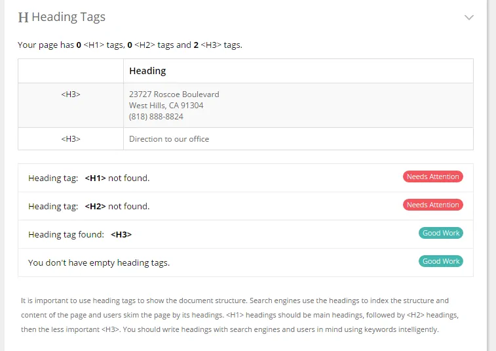Click the summary line 'Your page has 0 <H1> tags'
496x351 pixels.
[130, 45]
